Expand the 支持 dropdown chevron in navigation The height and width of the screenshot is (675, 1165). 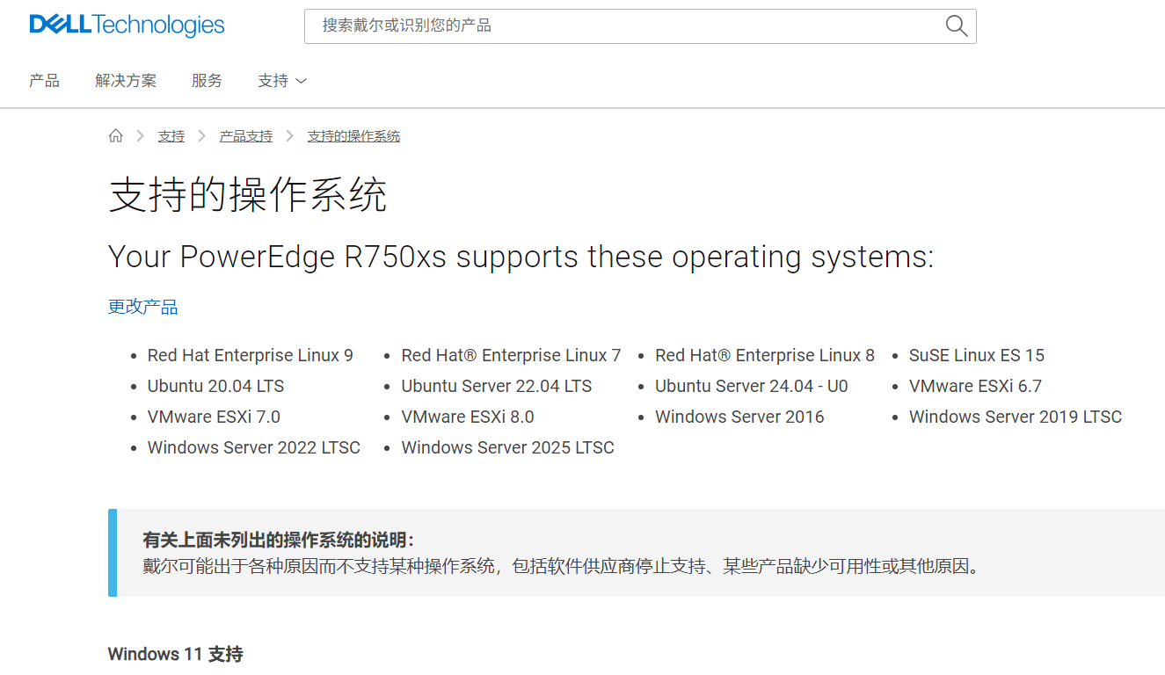coord(301,81)
